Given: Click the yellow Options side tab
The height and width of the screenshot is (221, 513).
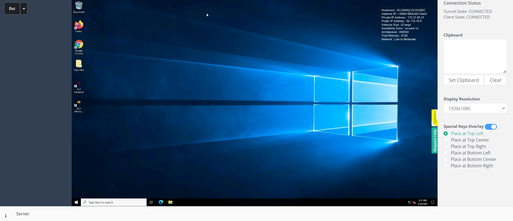Looking at the screenshot, I should (x=435, y=118).
